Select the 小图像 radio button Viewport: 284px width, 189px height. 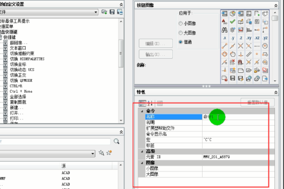180,23
